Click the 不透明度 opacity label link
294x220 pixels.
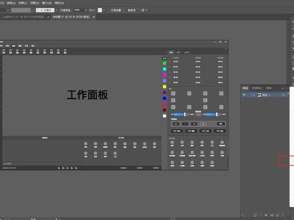click(x=65, y=10)
